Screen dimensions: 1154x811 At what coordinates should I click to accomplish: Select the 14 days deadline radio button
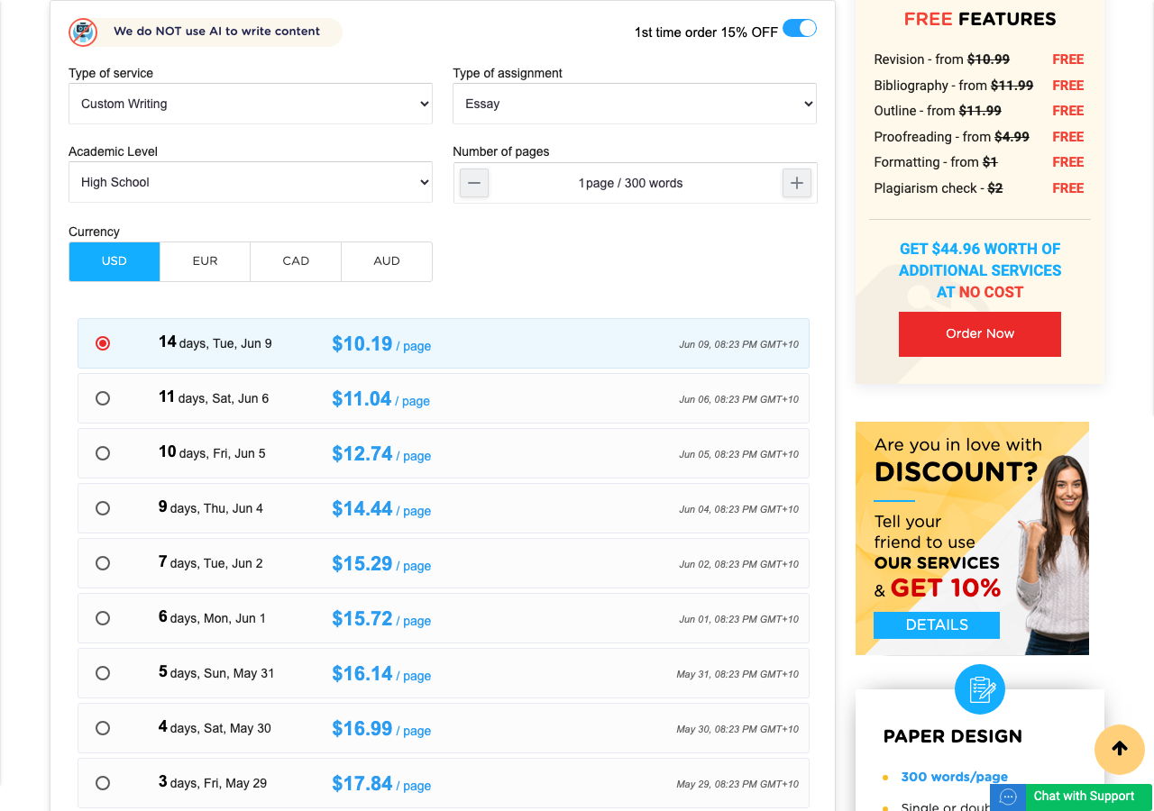click(x=103, y=343)
